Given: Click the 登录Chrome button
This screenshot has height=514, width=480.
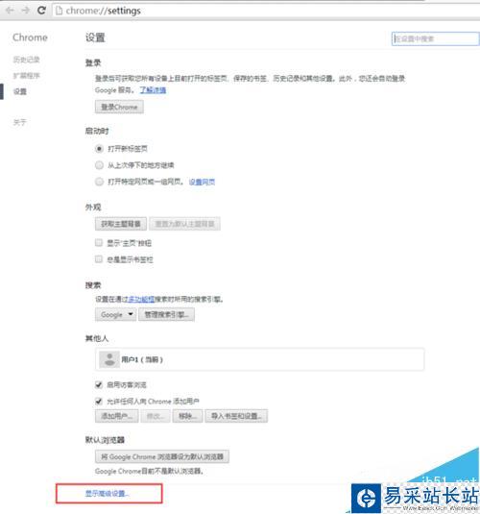Looking at the screenshot, I should (x=119, y=107).
